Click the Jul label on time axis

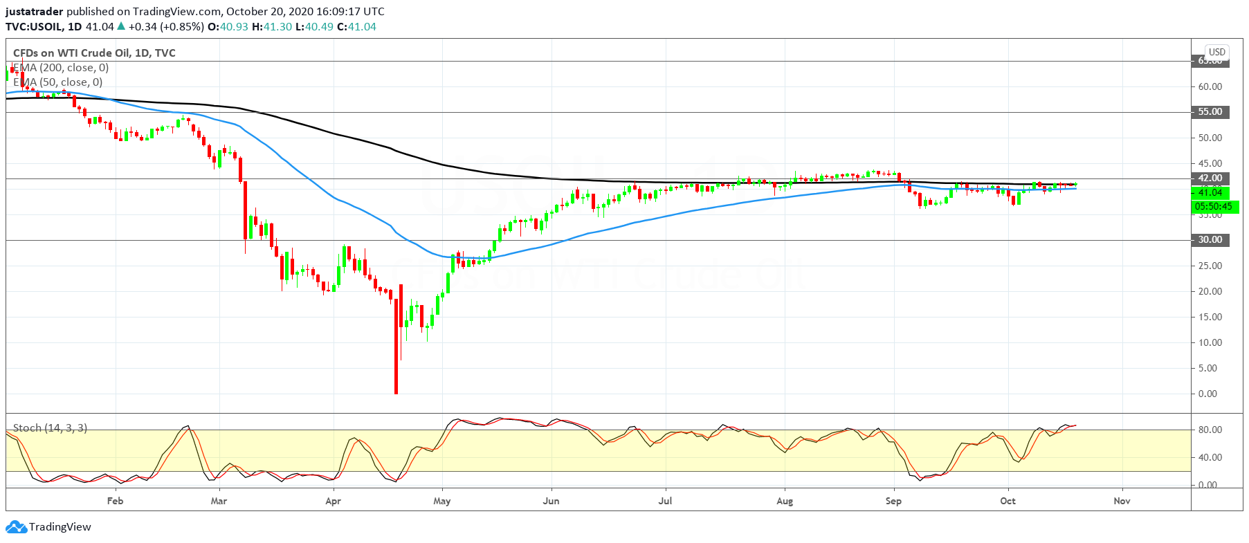point(665,501)
